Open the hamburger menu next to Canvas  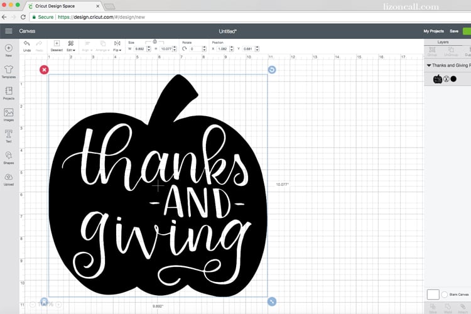click(8, 31)
